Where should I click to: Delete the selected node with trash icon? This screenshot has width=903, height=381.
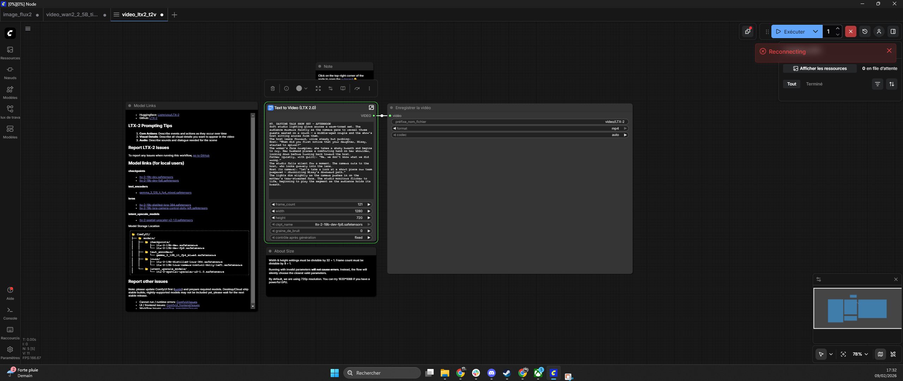point(272,89)
